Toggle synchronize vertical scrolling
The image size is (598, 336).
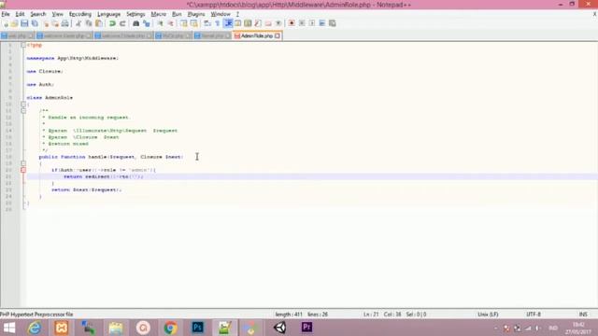tap(184, 23)
